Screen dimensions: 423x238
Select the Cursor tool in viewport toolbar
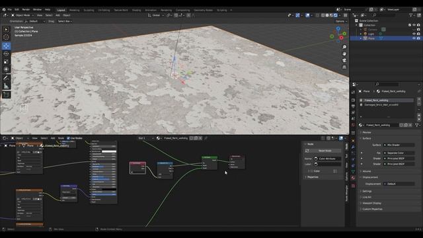click(x=6, y=37)
